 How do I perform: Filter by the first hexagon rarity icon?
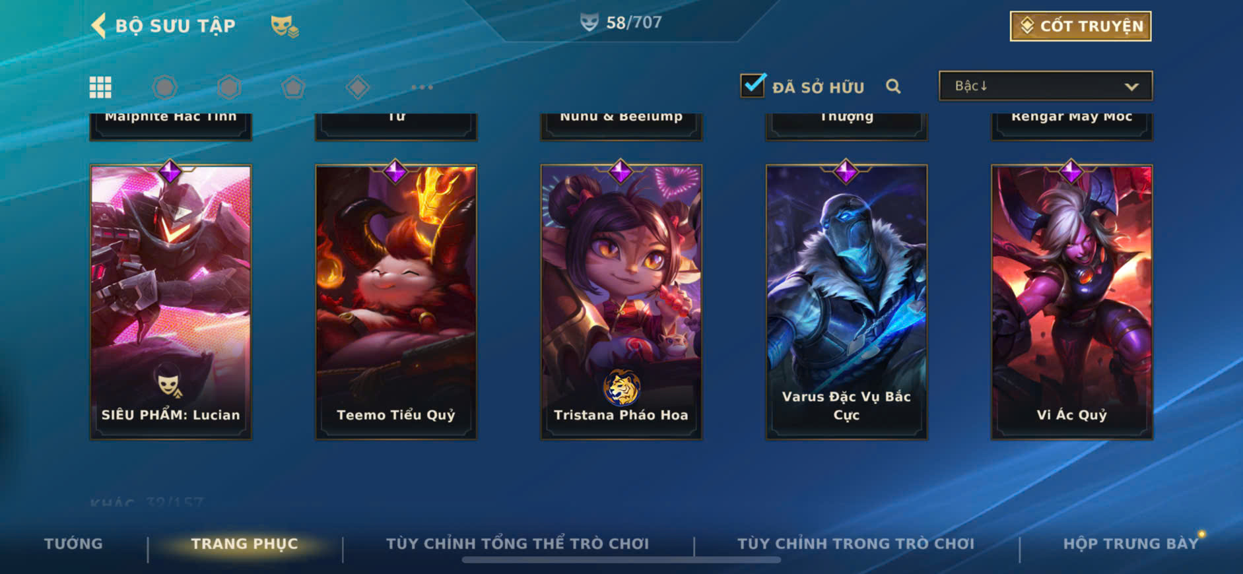point(164,87)
